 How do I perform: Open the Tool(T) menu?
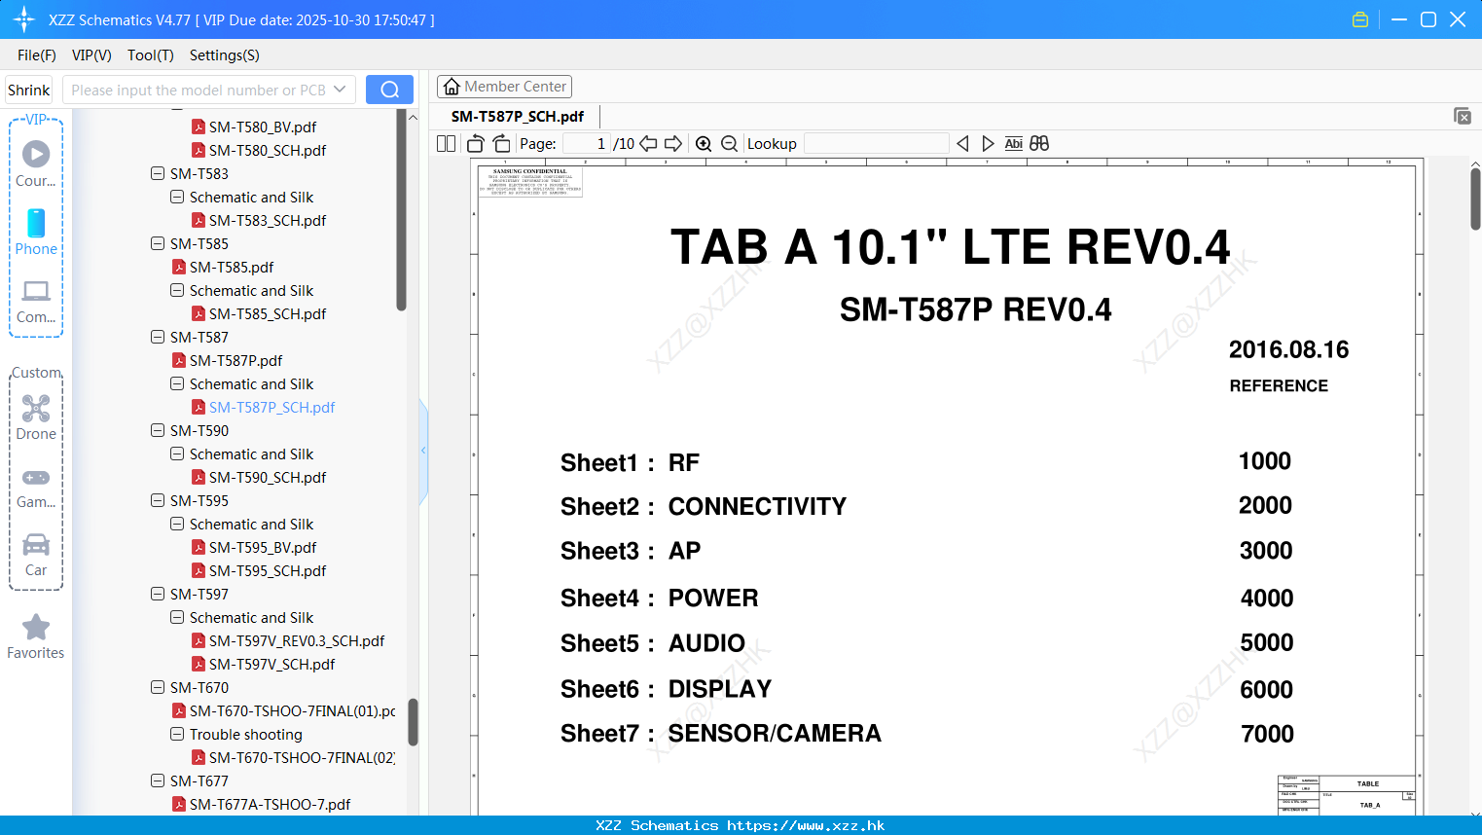click(151, 55)
